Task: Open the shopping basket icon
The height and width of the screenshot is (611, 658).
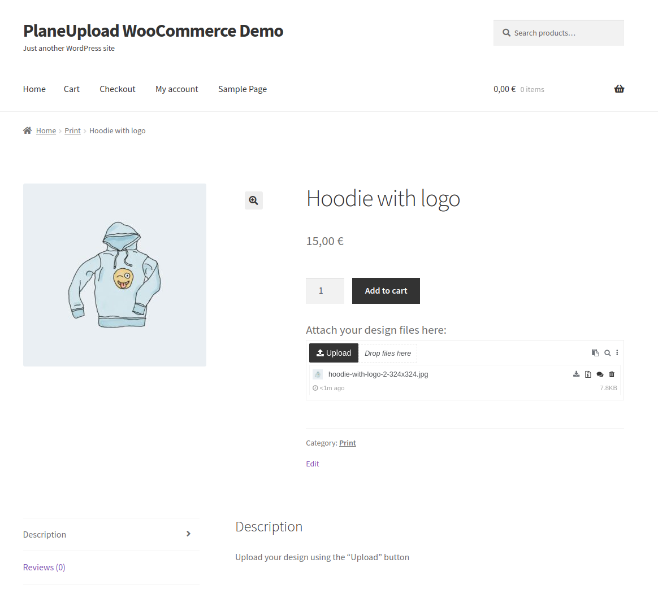Action: (619, 89)
